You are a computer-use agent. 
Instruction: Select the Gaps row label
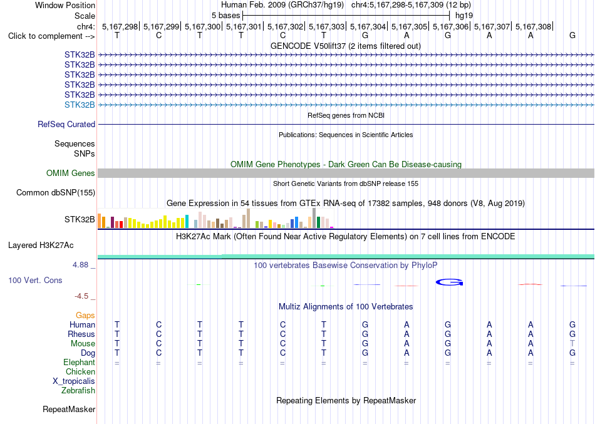(x=85, y=315)
